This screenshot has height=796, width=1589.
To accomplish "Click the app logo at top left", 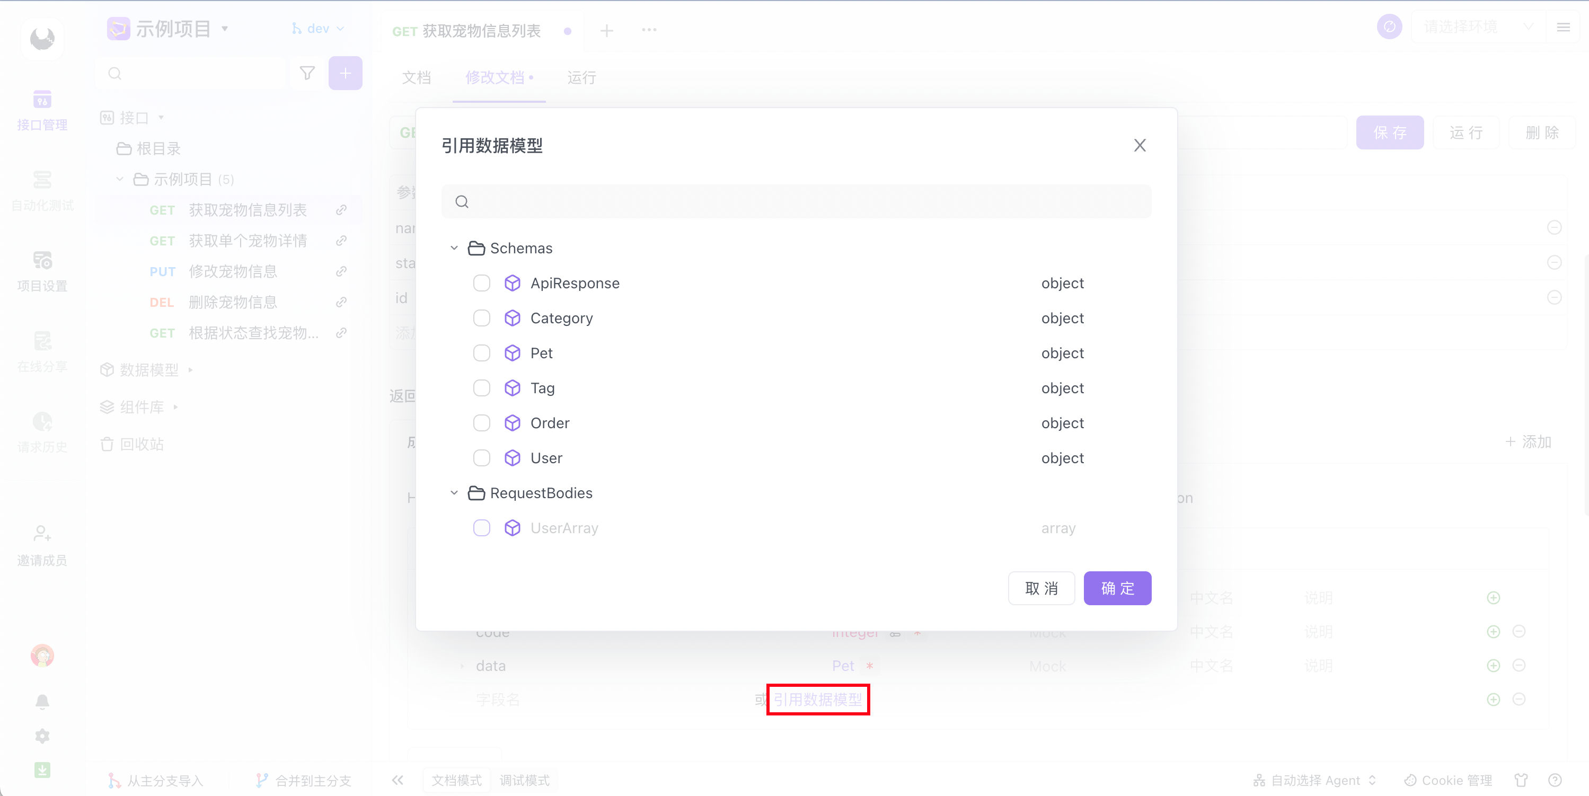I will (42, 39).
